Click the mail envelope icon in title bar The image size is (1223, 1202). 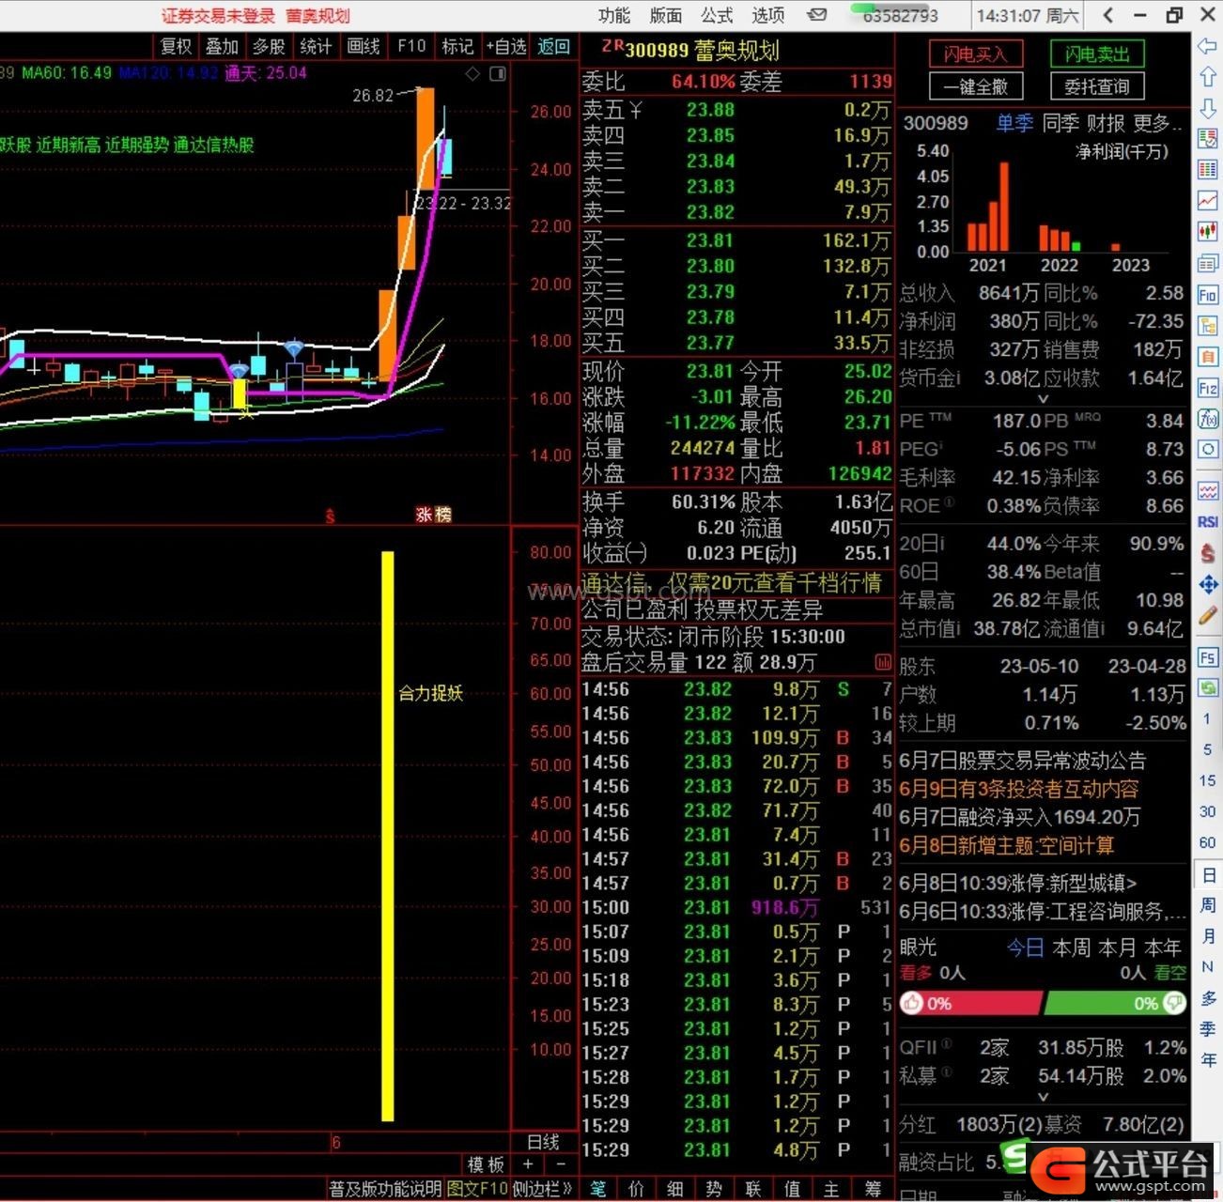point(817,15)
